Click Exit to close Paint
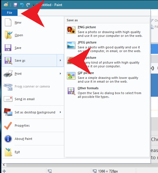This screenshot has width=158, height=173. 33,152
